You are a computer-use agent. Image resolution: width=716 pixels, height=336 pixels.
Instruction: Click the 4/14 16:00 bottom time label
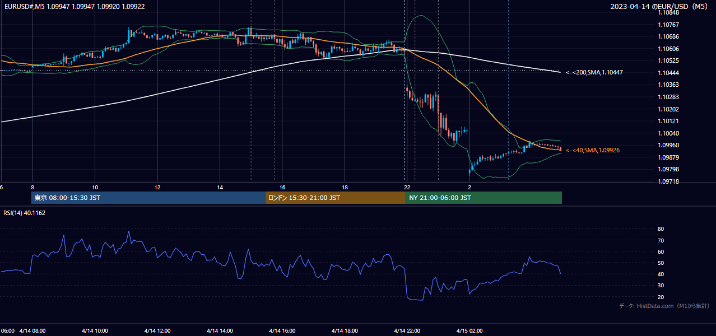click(x=282, y=330)
